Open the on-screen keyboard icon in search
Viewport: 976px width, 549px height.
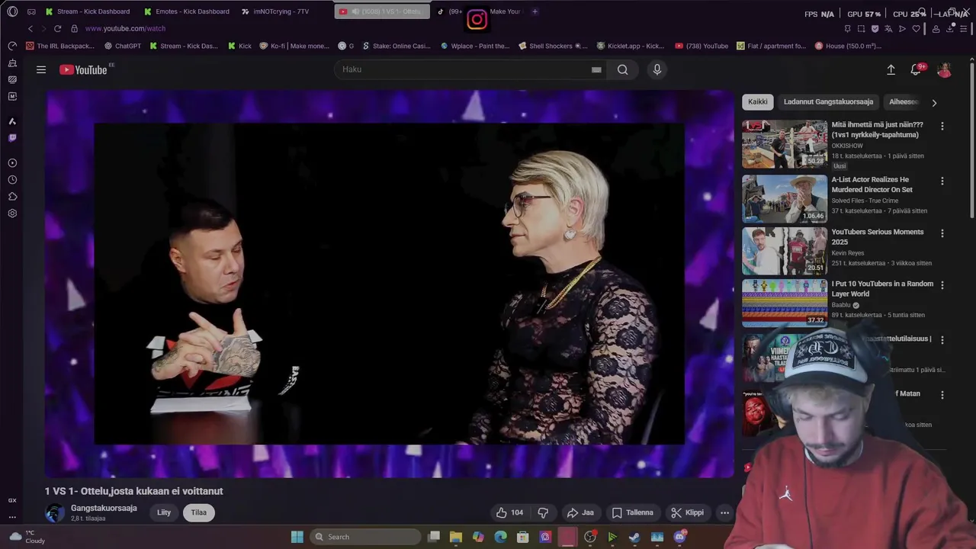[596, 69]
